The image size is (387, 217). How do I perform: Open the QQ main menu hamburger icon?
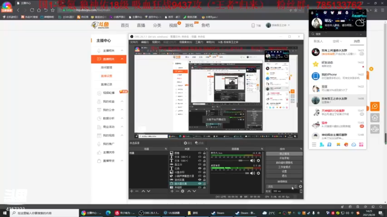click(x=314, y=145)
